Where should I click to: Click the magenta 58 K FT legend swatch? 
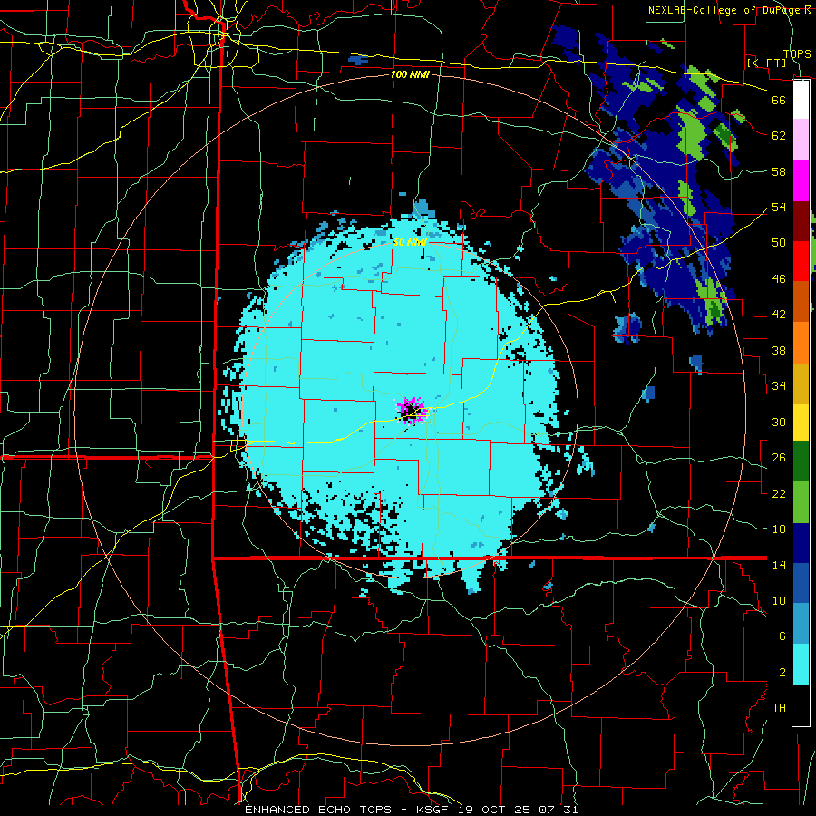[801, 180]
